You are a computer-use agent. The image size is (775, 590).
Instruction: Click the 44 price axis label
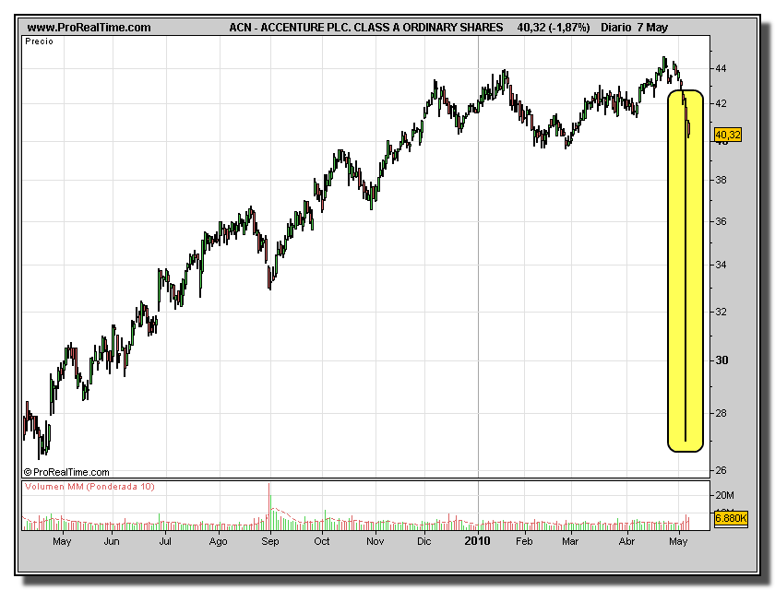click(x=721, y=68)
